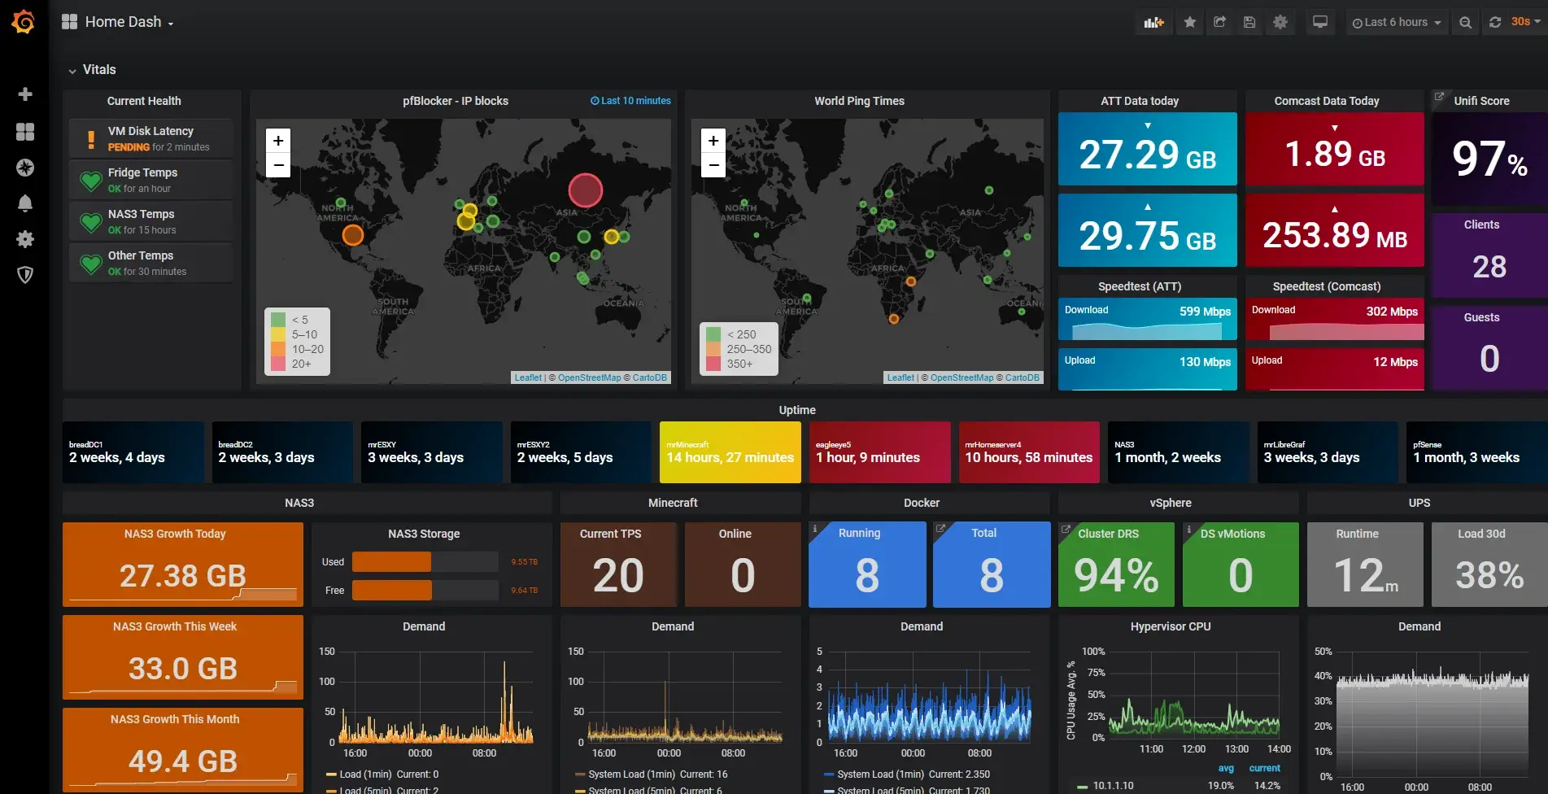Image resolution: width=1548 pixels, height=794 pixels.
Task: Open the World Ping Times panel menu
Action: (860, 101)
